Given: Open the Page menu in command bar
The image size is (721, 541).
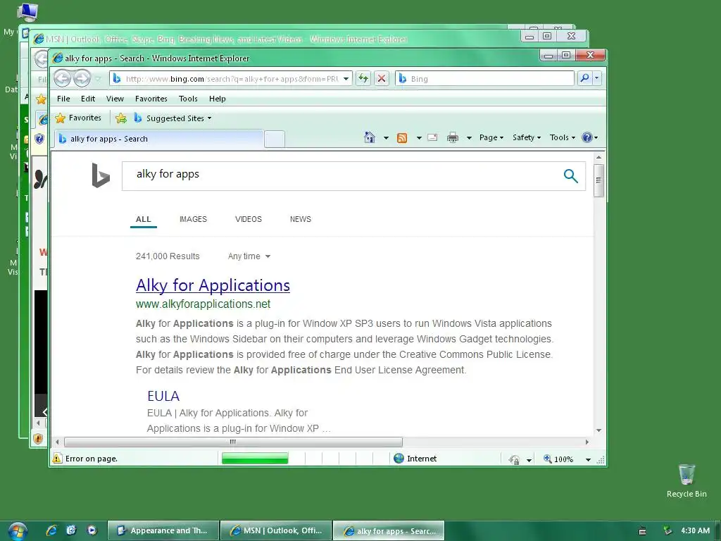Looking at the screenshot, I should click(491, 137).
